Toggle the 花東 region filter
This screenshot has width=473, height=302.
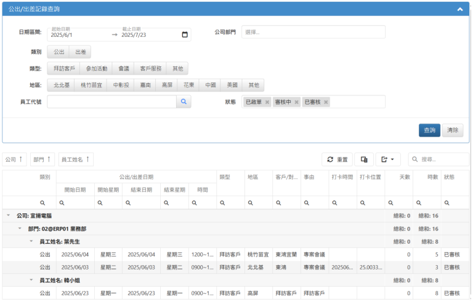pos(188,85)
